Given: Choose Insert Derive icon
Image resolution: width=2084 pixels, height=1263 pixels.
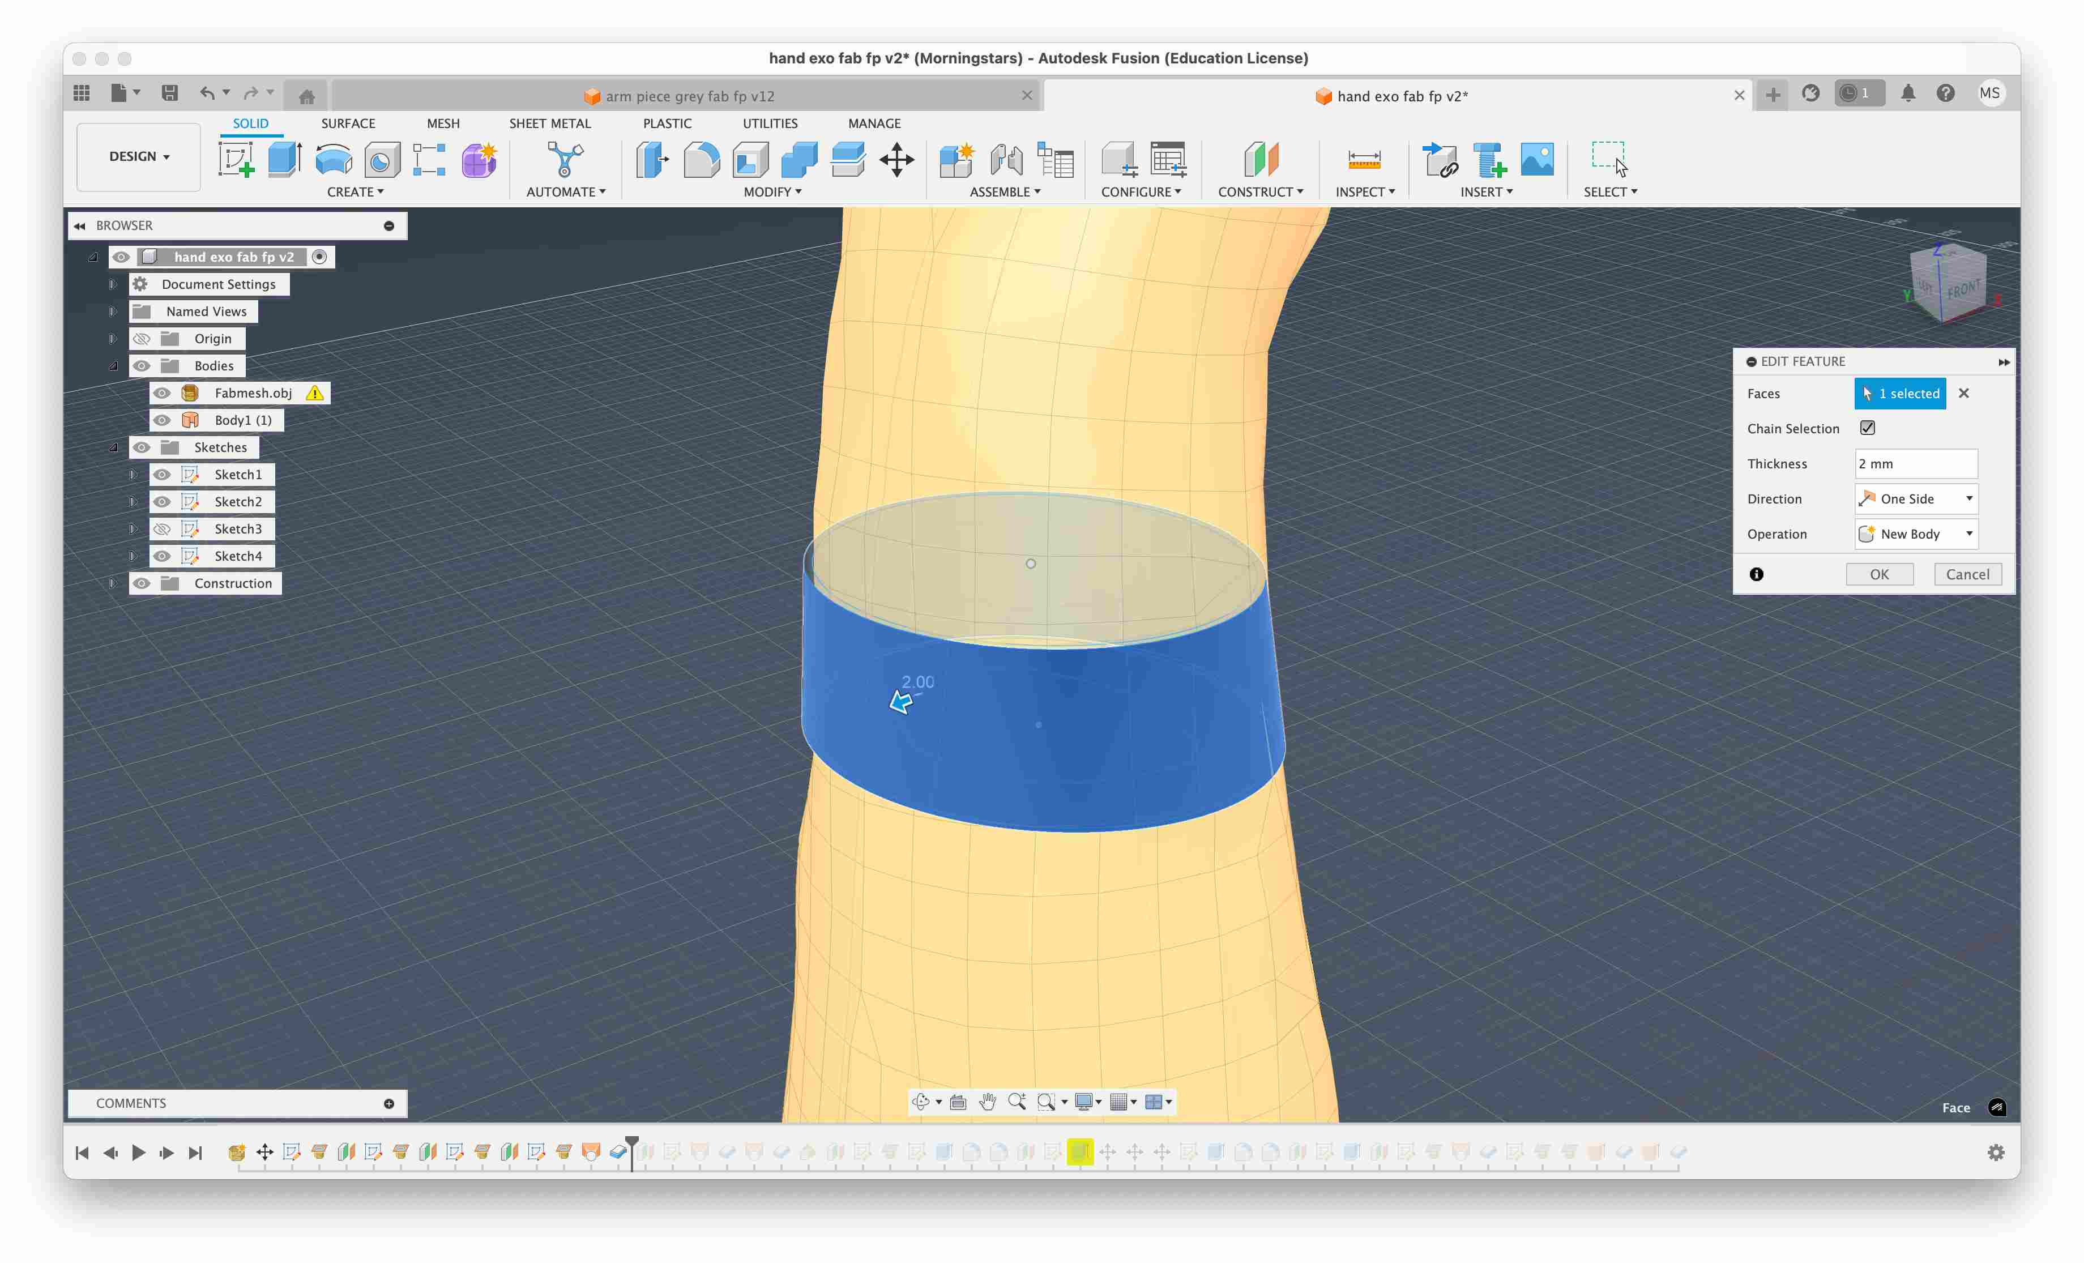Looking at the screenshot, I should click(x=1440, y=159).
